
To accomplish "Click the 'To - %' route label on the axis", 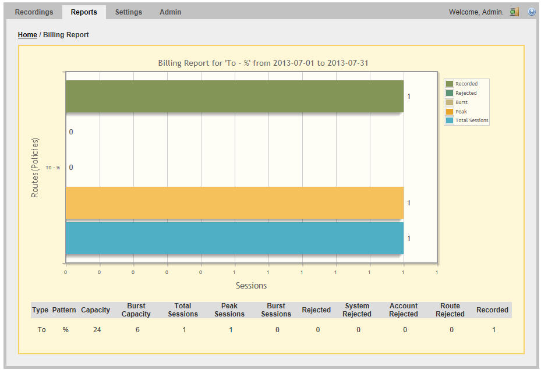I will 53,167.
